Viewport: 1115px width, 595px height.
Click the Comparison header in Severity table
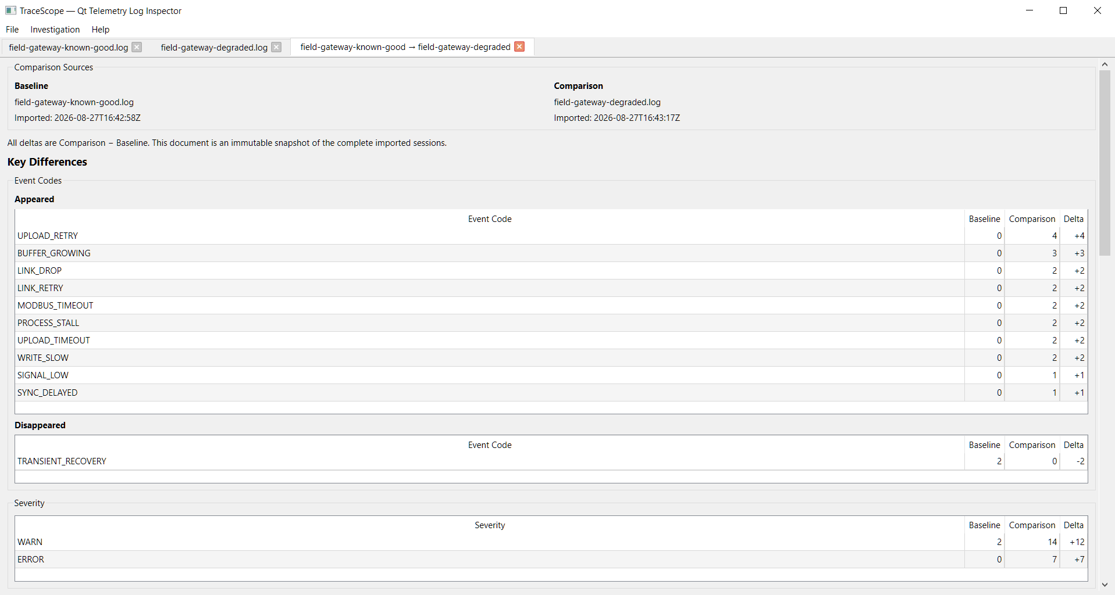pos(1032,525)
